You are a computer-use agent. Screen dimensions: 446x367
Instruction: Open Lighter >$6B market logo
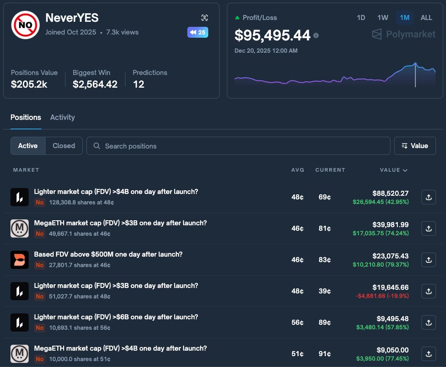pyautogui.click(x=20, y=322)
